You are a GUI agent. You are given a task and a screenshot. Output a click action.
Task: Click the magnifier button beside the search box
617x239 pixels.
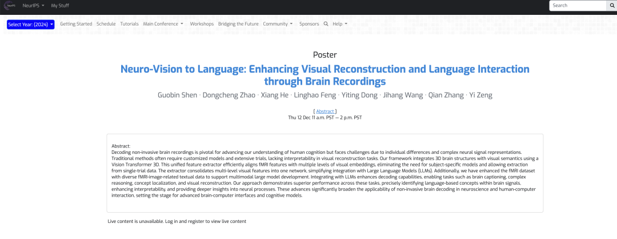click(x=611, y=6)
